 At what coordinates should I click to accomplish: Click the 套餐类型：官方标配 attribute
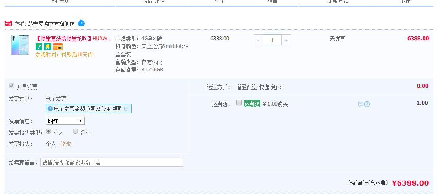pos(139,62)
